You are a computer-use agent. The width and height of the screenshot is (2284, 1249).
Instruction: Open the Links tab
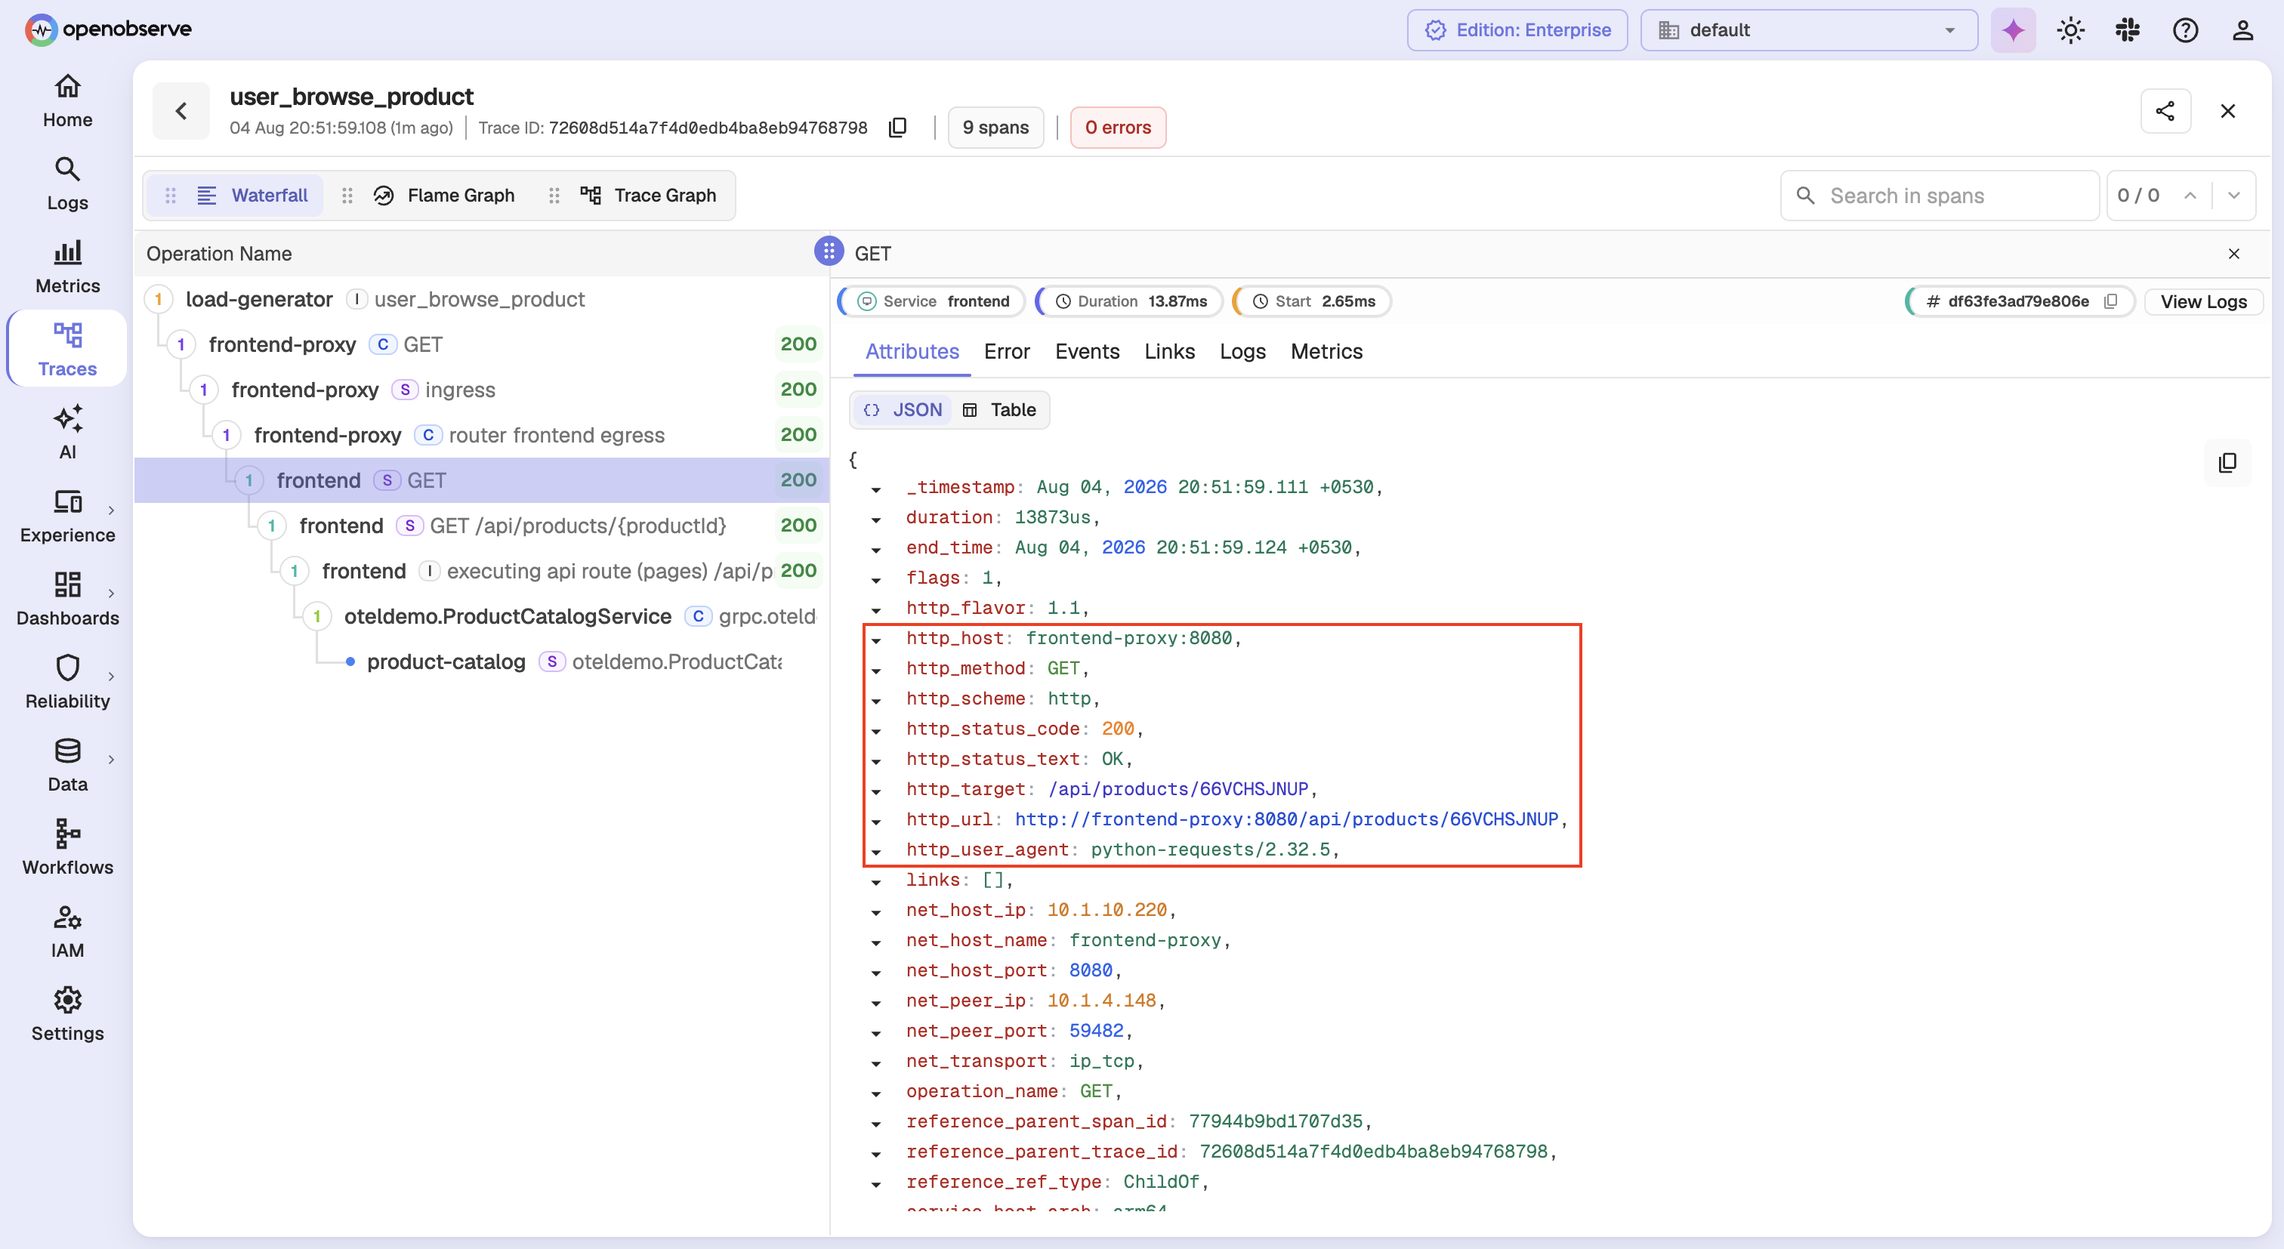tap(1169, 351)
